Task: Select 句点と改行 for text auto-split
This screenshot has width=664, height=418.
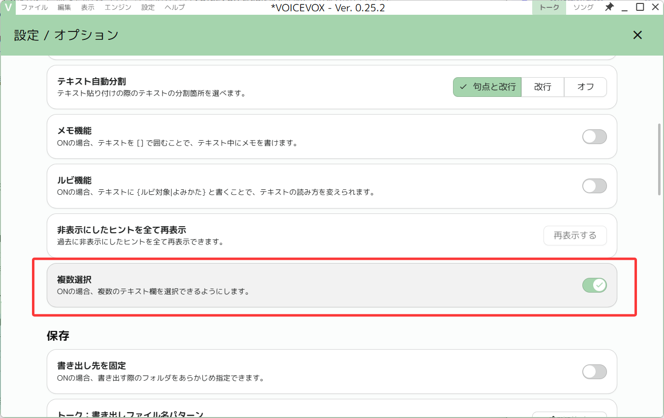Action: click(x=487, y=87)
